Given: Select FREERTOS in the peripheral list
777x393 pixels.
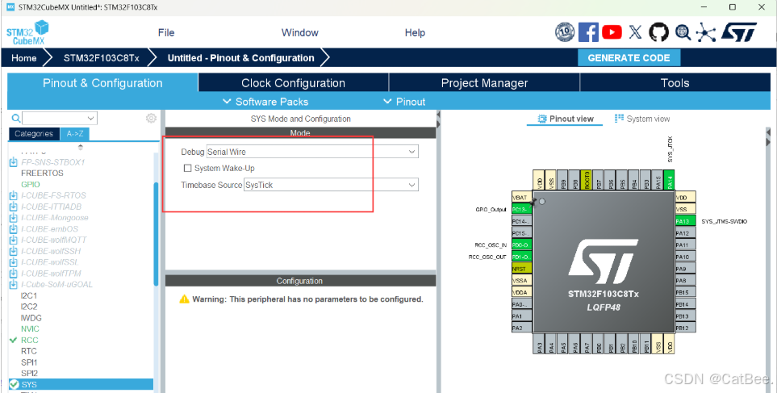Looking at the screenshot, I should pos(42,173).
